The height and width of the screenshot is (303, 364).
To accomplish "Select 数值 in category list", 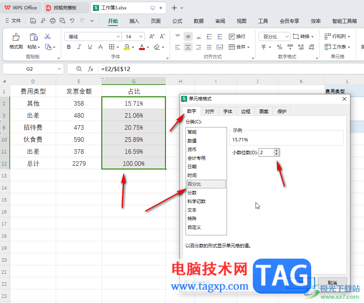I will point(206,141).
